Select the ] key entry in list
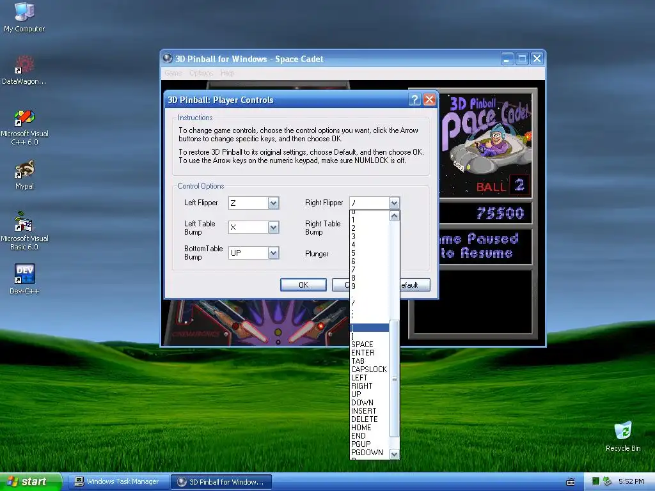 pos(369,336)
